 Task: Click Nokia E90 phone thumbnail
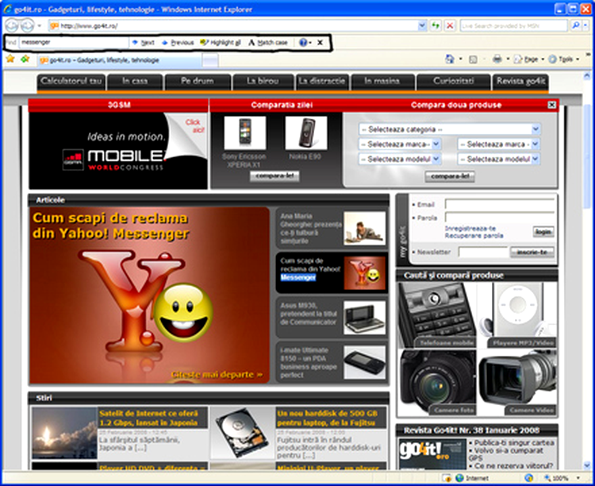point(306,133)
